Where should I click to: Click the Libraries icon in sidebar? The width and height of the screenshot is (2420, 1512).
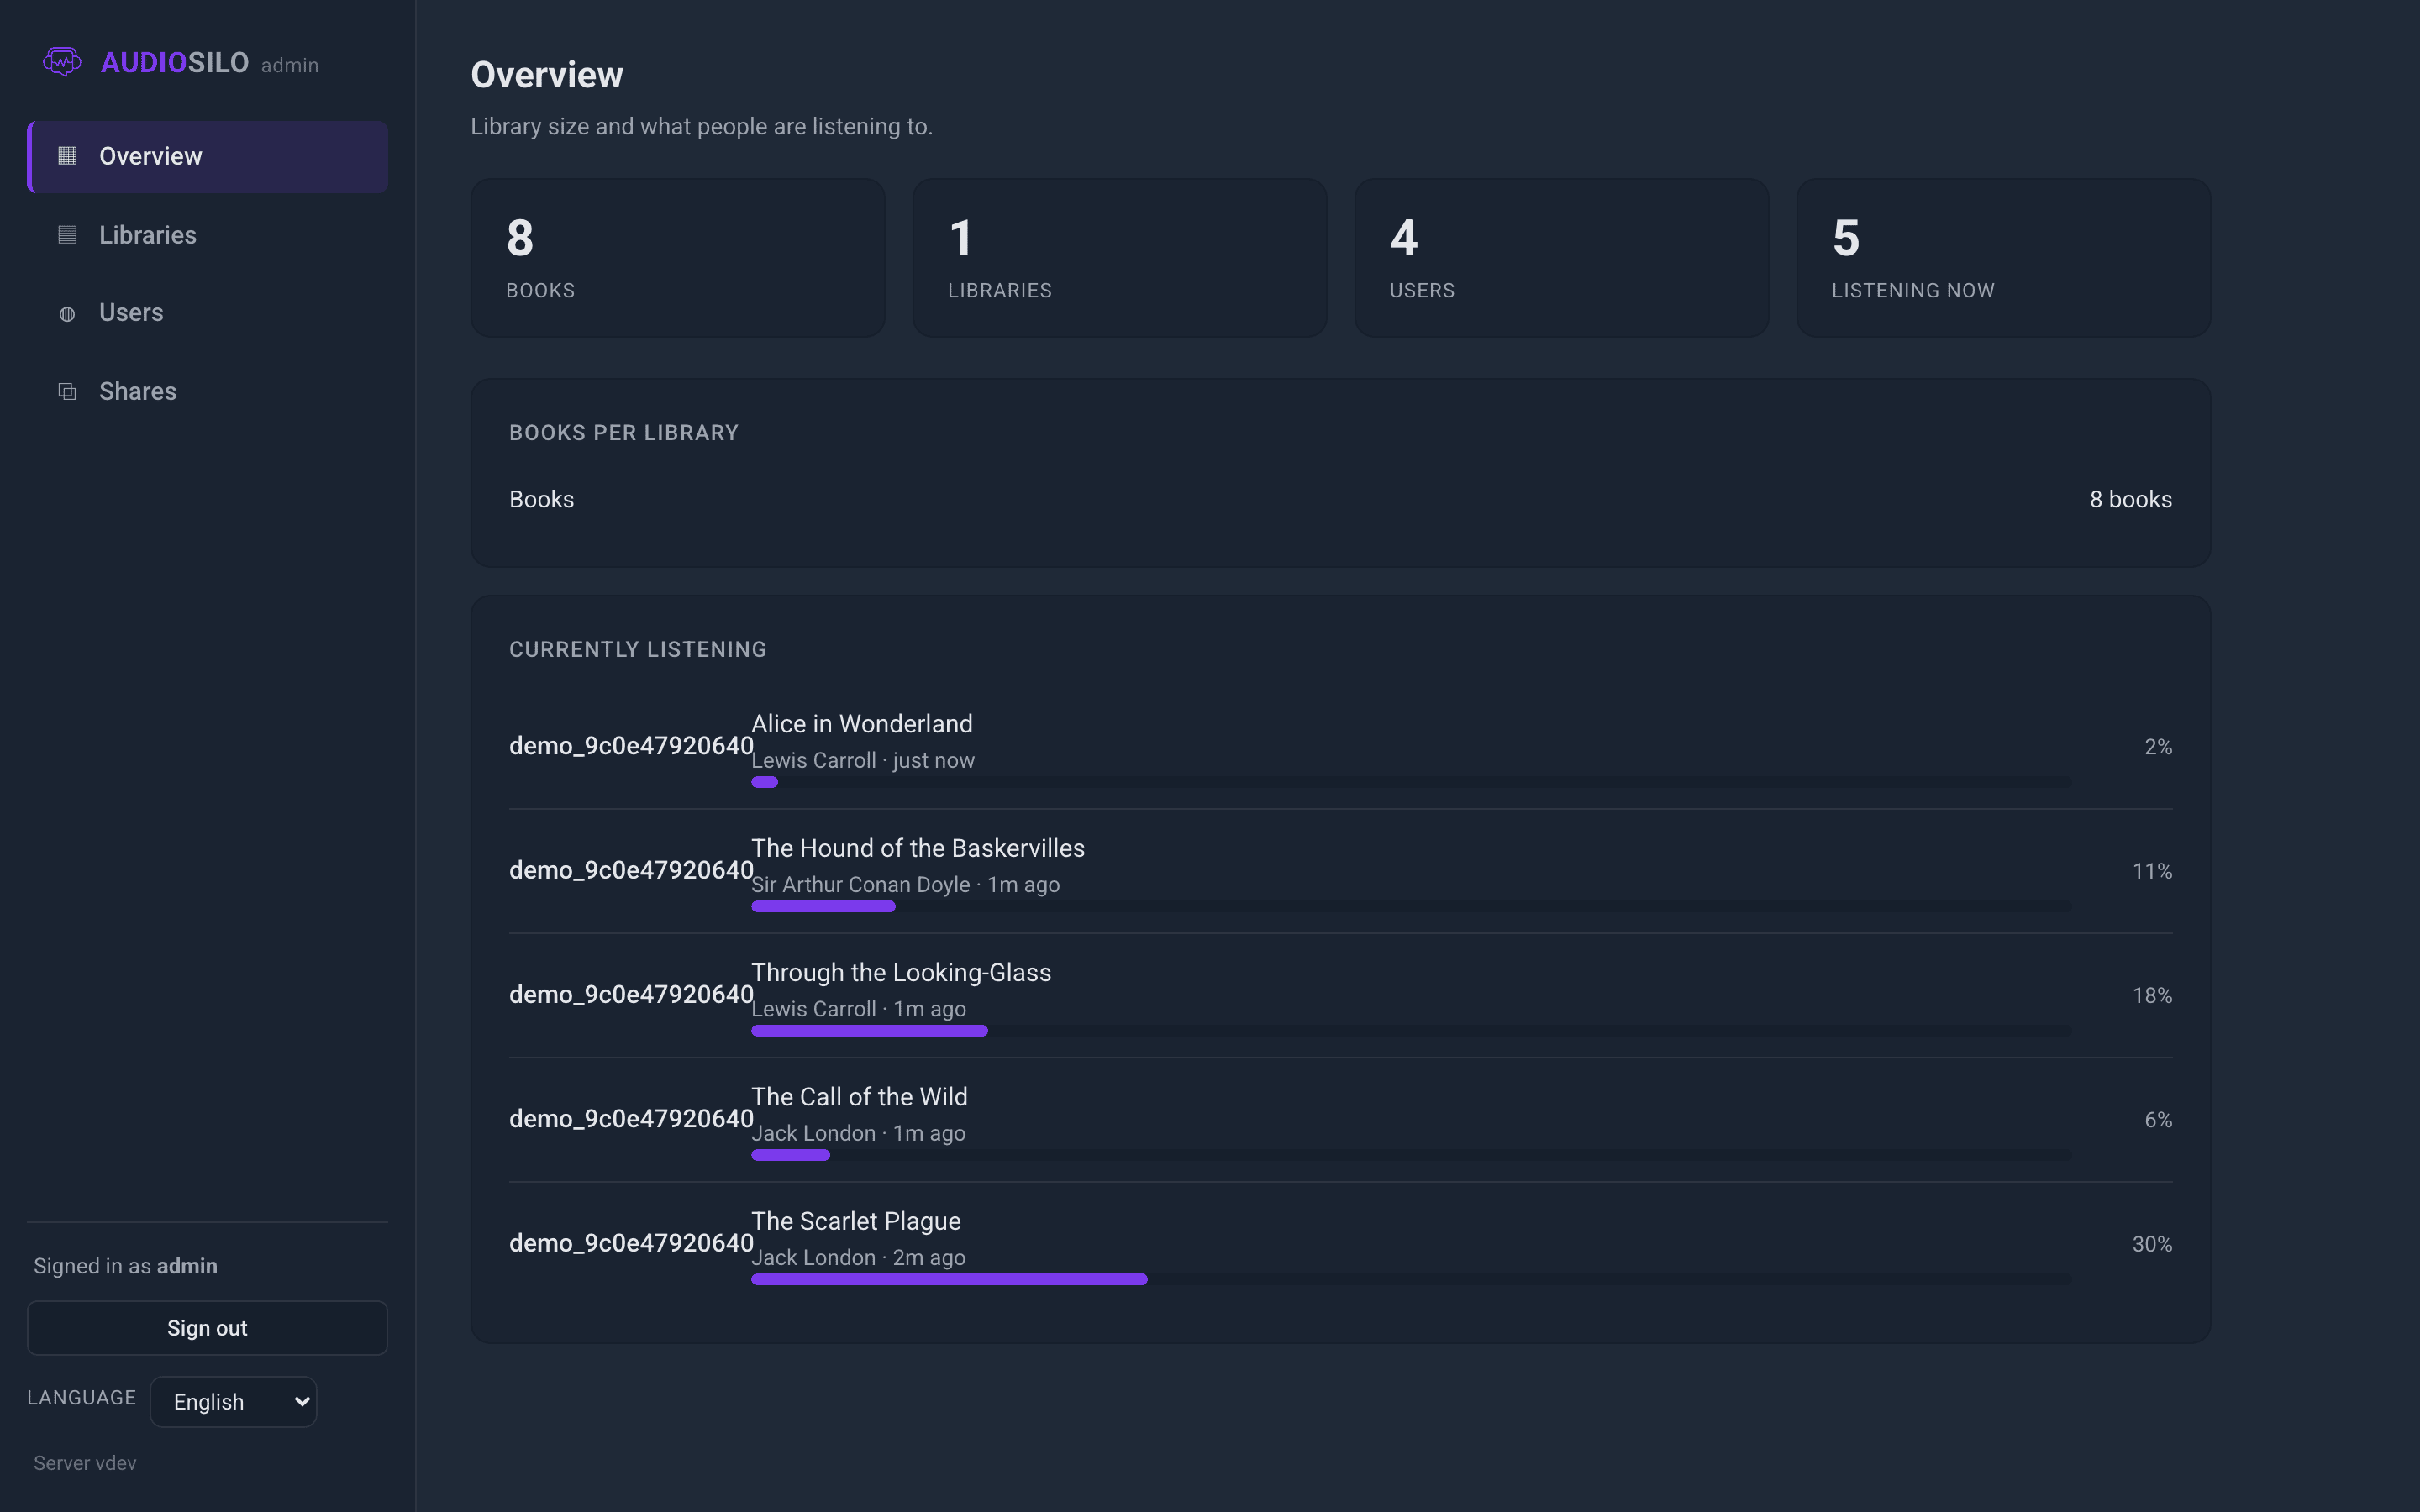[x=67, y=235]
